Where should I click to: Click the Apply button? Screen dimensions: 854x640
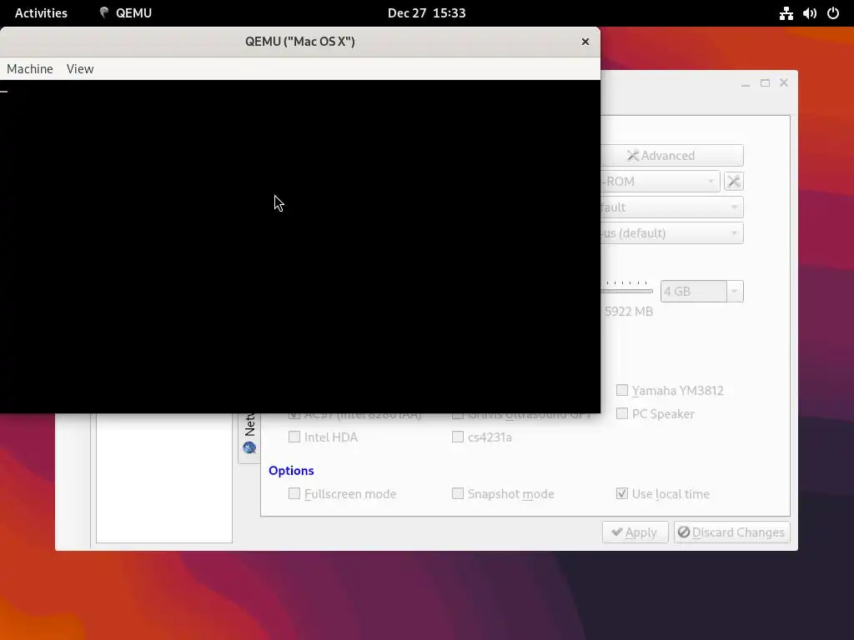pyautogui.click(x=635, y=532)
